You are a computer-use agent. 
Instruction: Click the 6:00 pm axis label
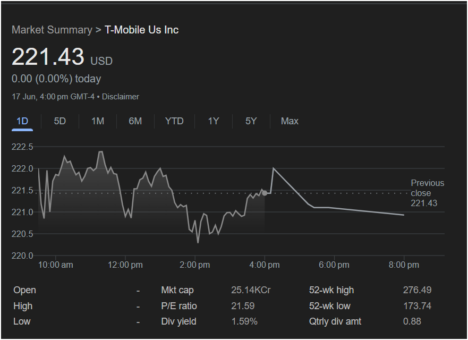pos(334,265)
